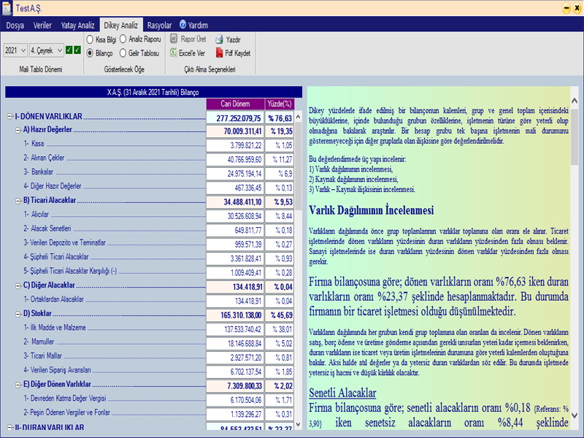This screenshot has width=584, height=438.
Task: Collapse the A) Hazır Değerler group
Action: (18, 131)
